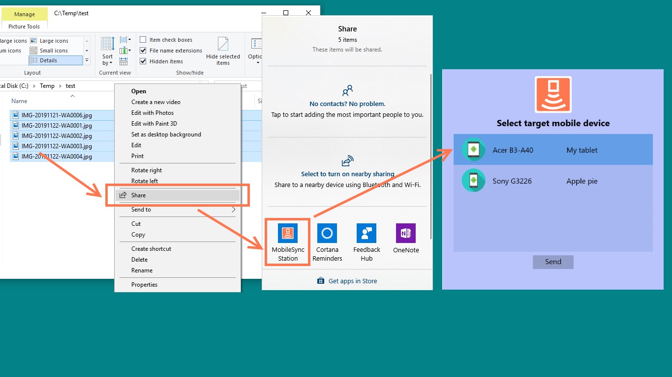672x377 pixels.
Task: Click Android icon next to Acer B3-A40
Action: (x=473, y=150)
